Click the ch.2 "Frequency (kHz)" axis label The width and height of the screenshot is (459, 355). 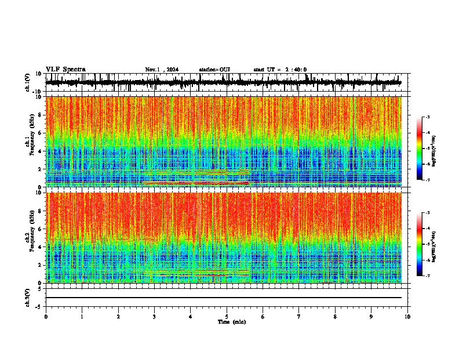32,231
